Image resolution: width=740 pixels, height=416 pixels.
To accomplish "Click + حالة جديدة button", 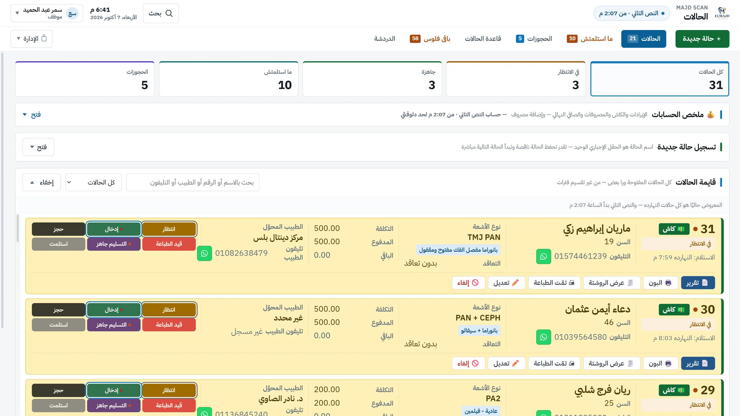I will [x=702, y=39].
